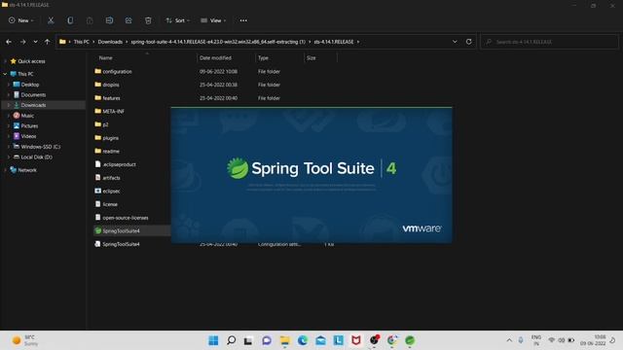Click the Copy icon in toolbar
Screen dimensions: 623x350
pyautogui.click(x=70, y=20)
